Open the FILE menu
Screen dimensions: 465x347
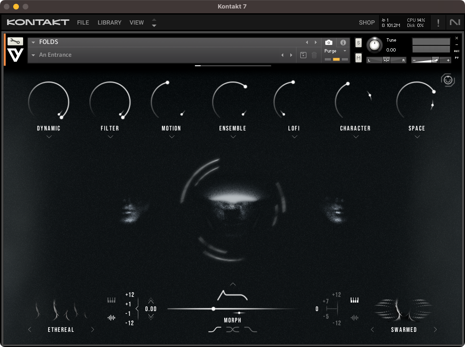(83, 22)
